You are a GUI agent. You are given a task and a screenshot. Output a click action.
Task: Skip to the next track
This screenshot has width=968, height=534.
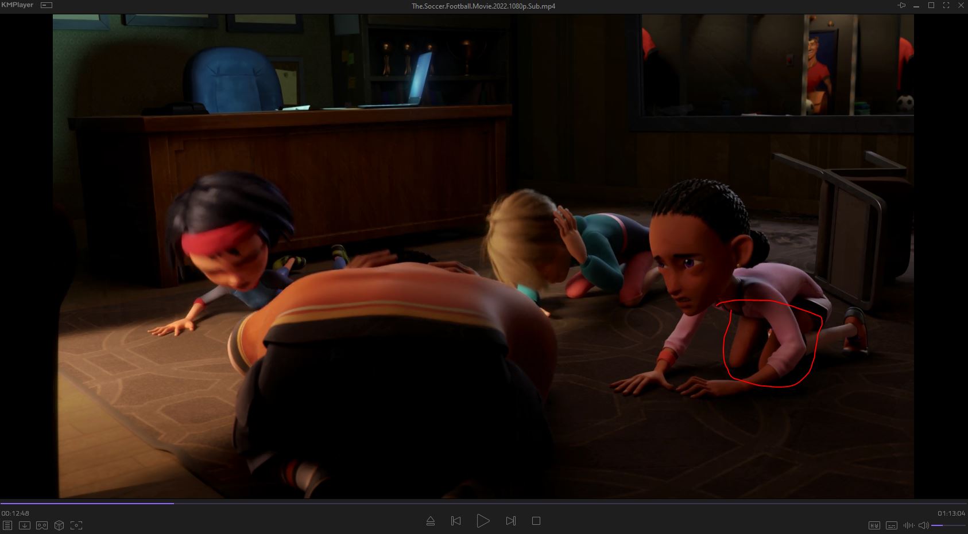[511, 521]
